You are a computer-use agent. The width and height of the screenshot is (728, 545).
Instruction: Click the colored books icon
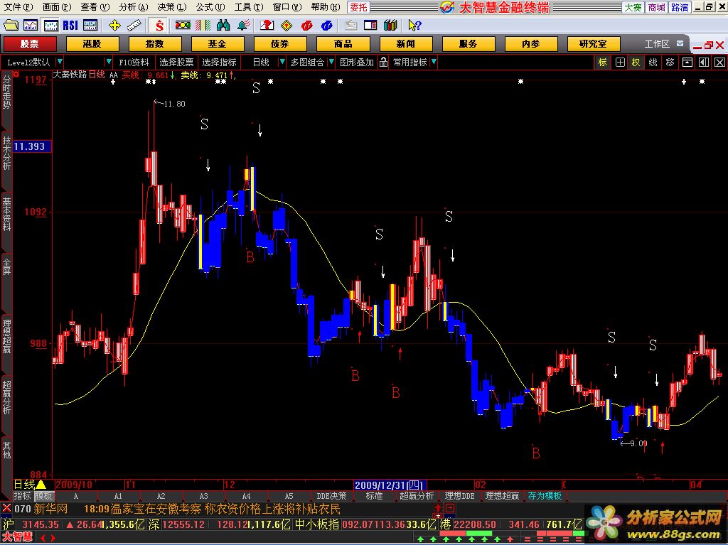[x=390, y=25]
